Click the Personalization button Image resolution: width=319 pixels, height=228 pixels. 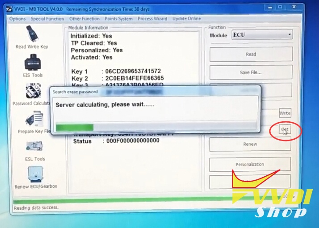click(250, 164)
